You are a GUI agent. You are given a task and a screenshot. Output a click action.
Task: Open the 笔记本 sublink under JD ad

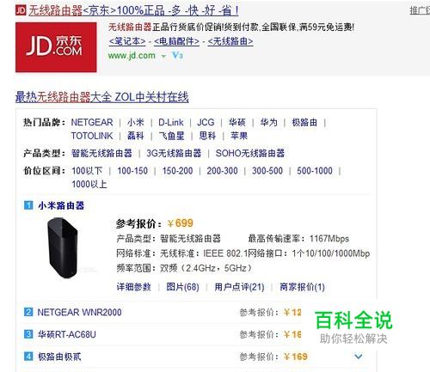127,41
